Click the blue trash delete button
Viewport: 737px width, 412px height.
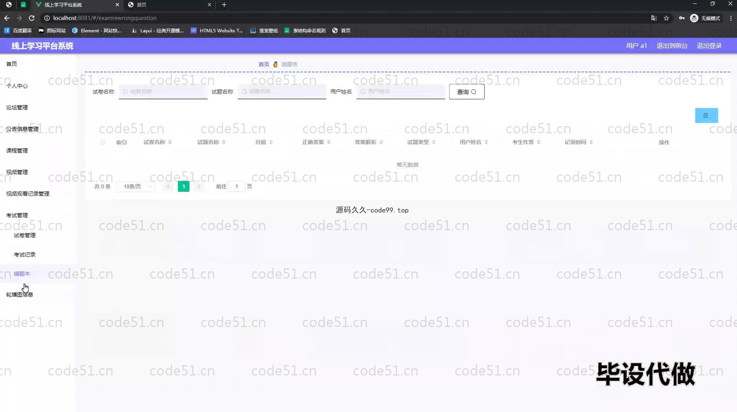pyautogui.click(x=706, y=115)
